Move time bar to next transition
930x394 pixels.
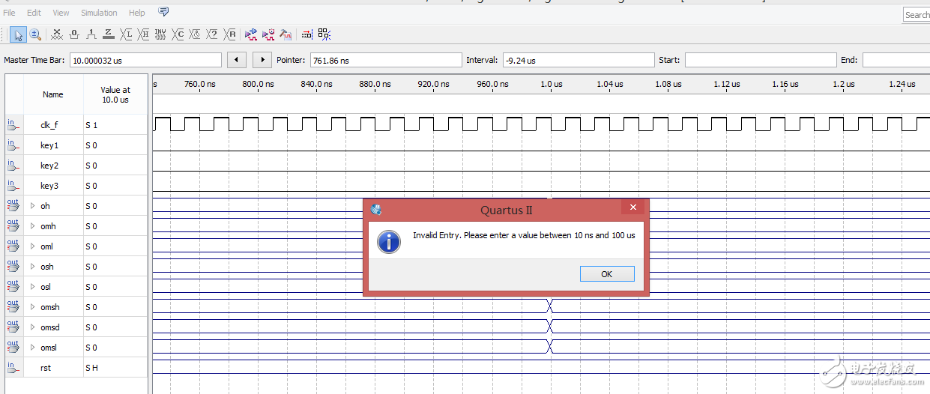[x=262, y=60]
